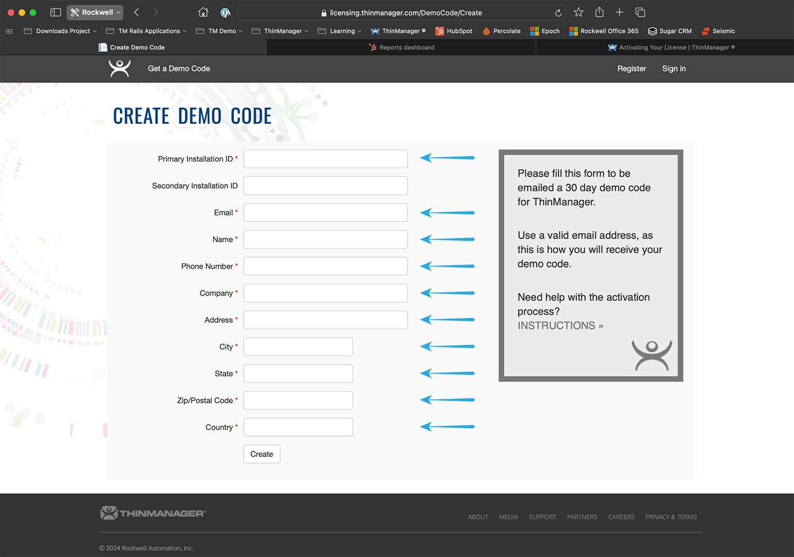
Task: Switch to Reports dashboard tab
Action: pyautogui.click(x=401, y=47)
